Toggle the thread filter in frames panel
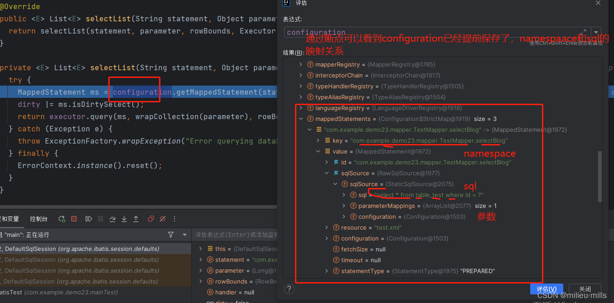 171,235
